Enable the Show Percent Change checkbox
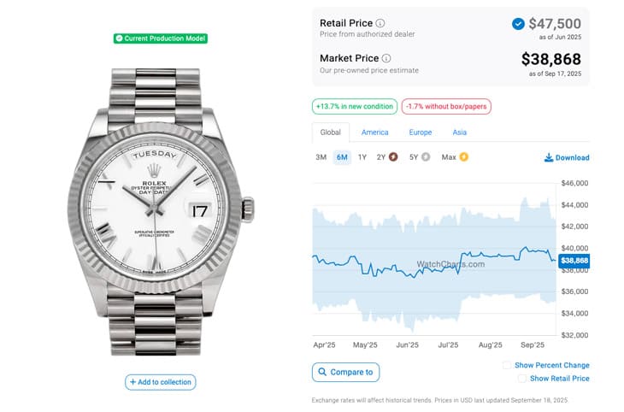Image resolution: width=624 pixels, height=412 pixels. click(x=507, y=365)
